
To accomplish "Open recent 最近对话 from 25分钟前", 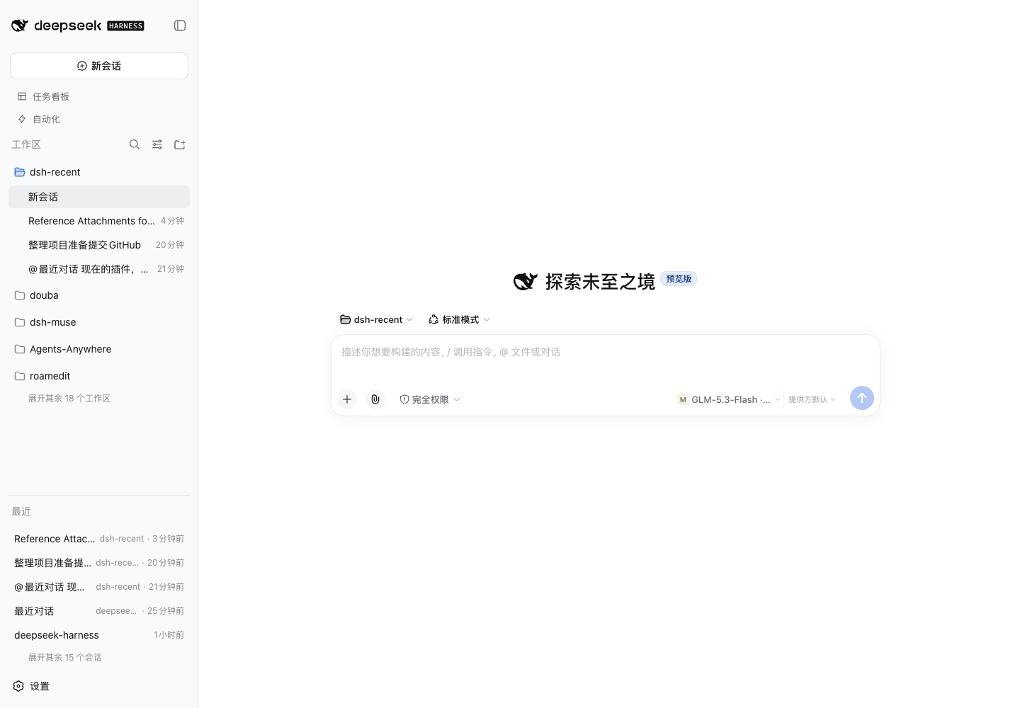I will (99, 611).
